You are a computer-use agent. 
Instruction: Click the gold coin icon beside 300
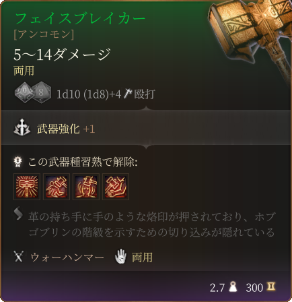tap(271, 286)
